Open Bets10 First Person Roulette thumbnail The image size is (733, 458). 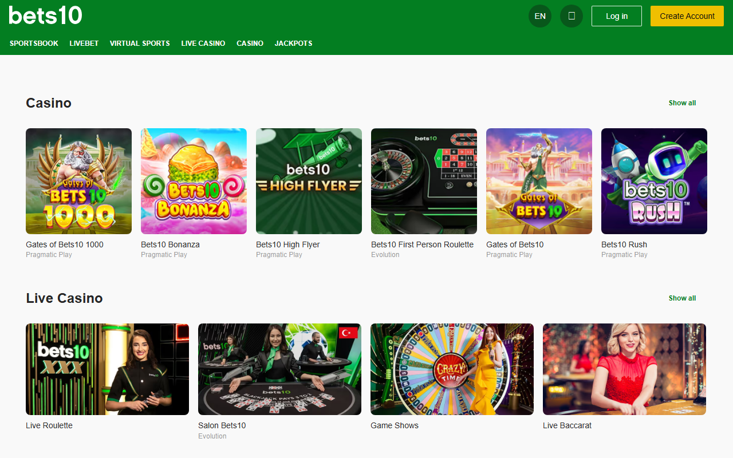(x=424, y=181)
